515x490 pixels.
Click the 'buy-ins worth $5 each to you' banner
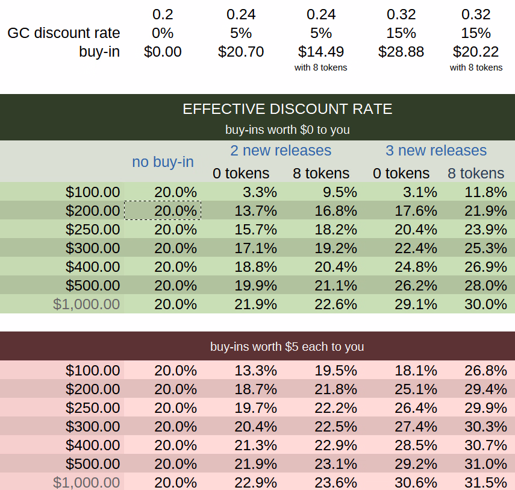pyautogui.click(x=287, y=347)
